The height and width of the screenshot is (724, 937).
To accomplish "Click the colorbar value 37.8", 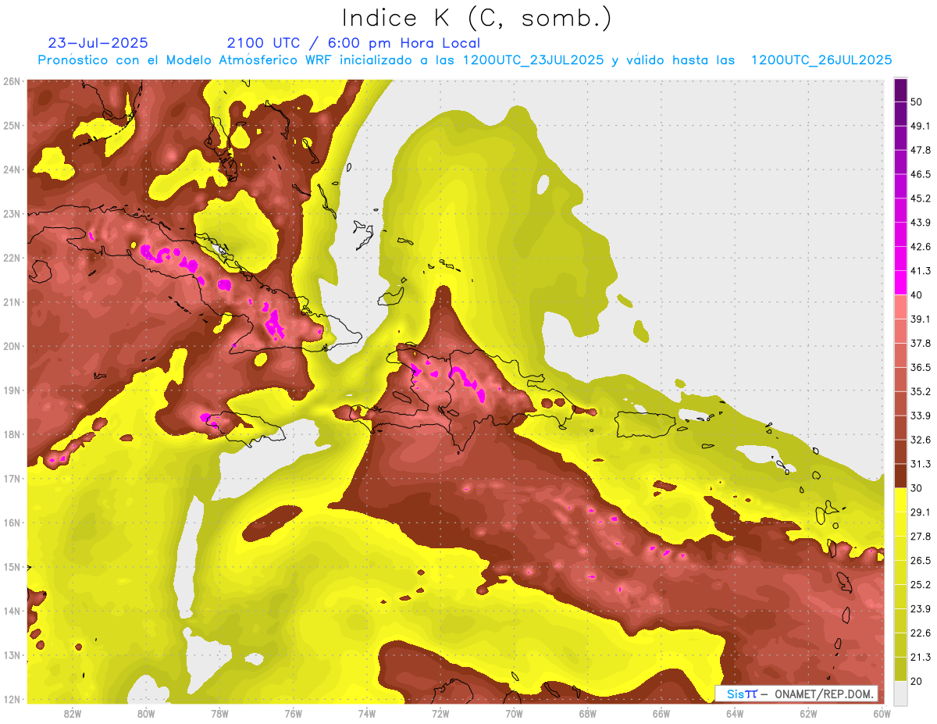I will [921, 343].
